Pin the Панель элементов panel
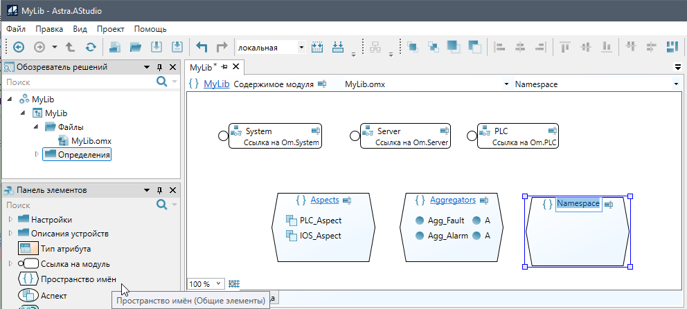 [x=159, y=190]
